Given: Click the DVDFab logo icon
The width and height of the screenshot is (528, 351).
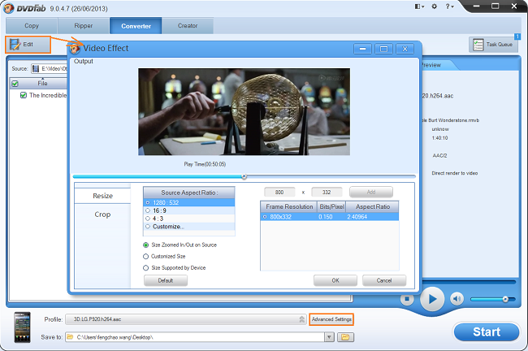Looking at the screenshot, I should point(8,8).
